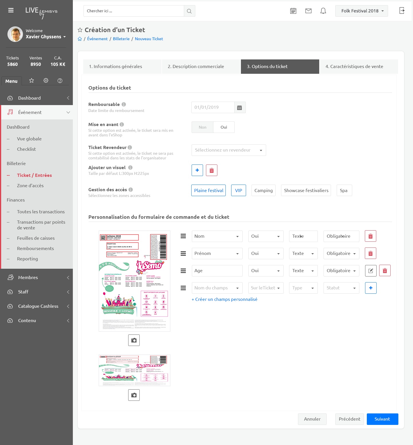Open the notifications bell
This screenshot has height=445, width=413.
point(323,11)
